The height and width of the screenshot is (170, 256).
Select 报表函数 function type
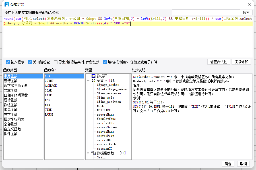click(23, 110)
